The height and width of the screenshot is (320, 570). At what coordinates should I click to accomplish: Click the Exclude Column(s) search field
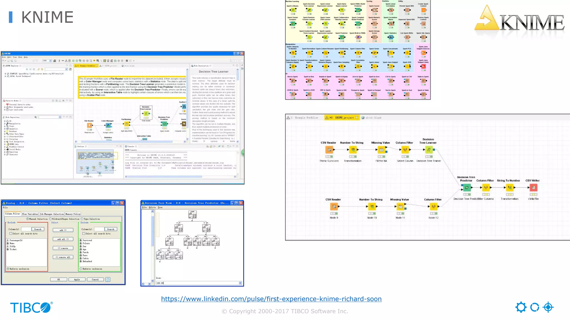26,229
